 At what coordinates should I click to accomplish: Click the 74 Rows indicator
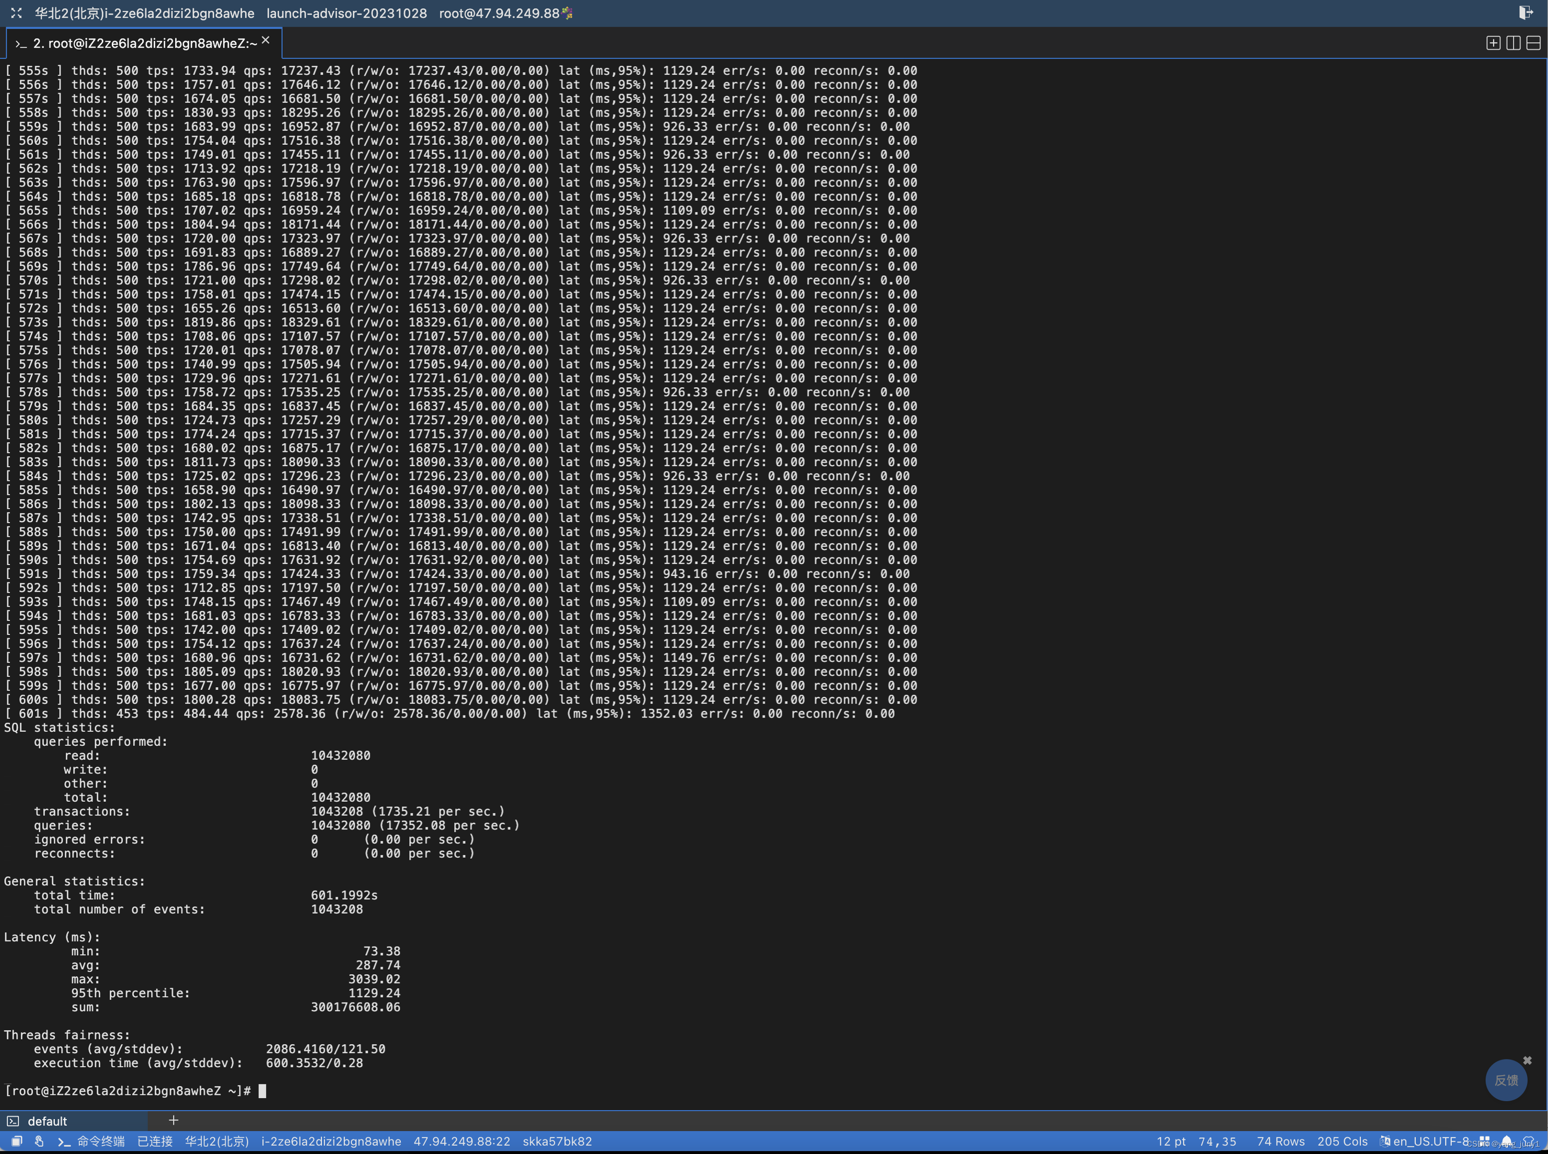1280,1141
